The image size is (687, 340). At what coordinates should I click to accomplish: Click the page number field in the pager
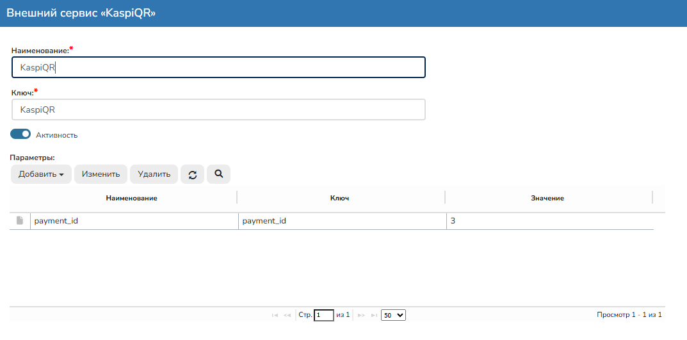point(324,315)
